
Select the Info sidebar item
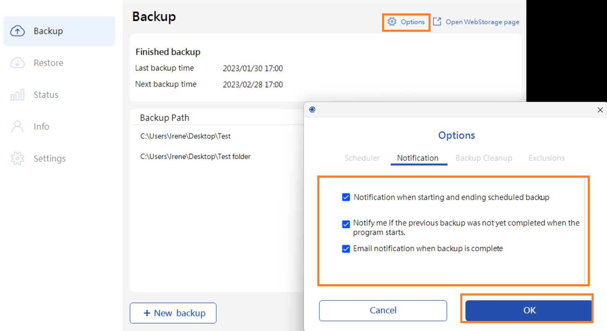pyautogui.click(x=59, y=127)
